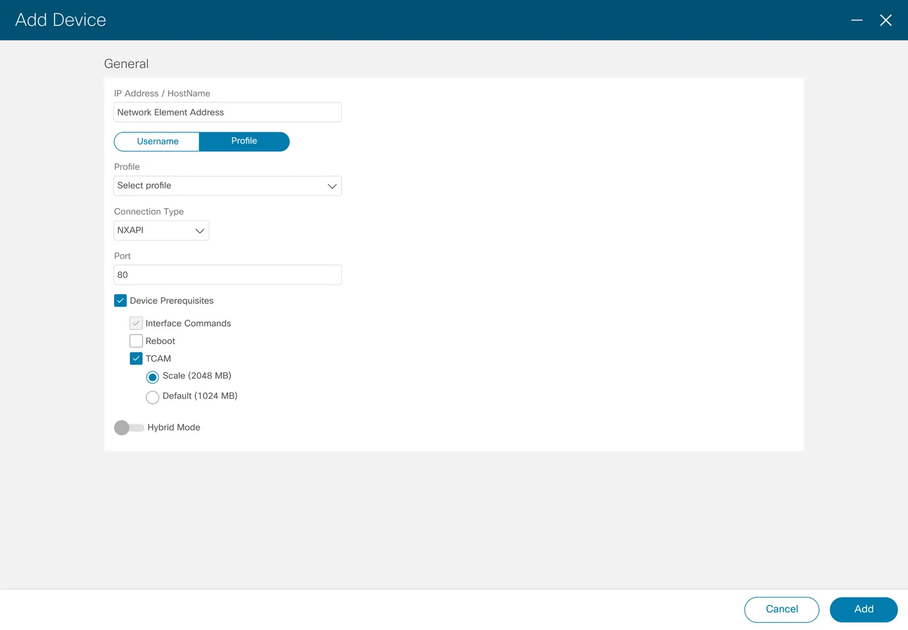Focus the Network Element Address field
This screenshot has width=908, height=630.
[x=228, y=112]
